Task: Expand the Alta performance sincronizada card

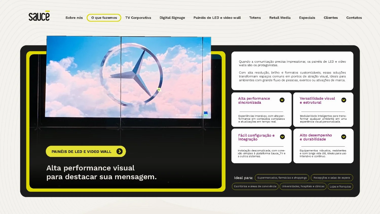Action: click(282, 100)
